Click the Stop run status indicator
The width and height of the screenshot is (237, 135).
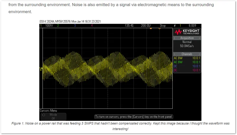pos(163,26)
